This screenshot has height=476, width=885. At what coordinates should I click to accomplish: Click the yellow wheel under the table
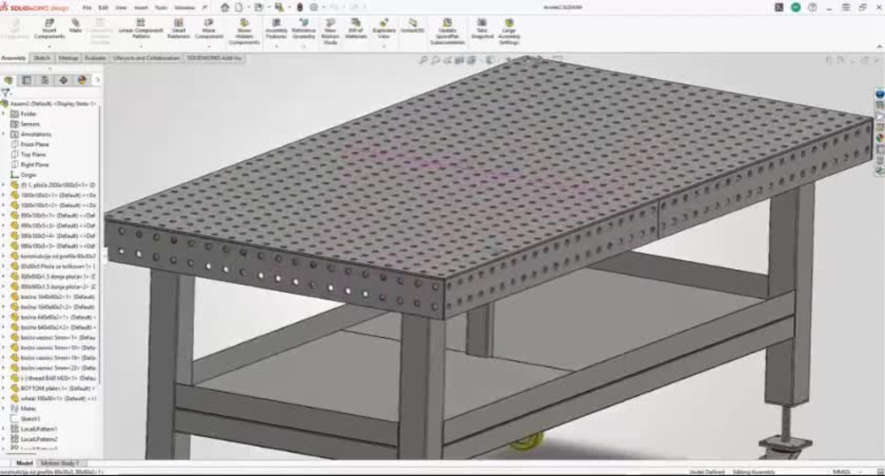(527, 441)
